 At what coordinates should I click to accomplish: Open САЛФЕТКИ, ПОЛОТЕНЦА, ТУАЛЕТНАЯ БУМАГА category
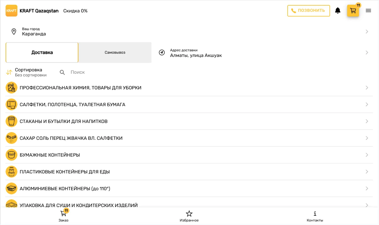pos(72,104)
